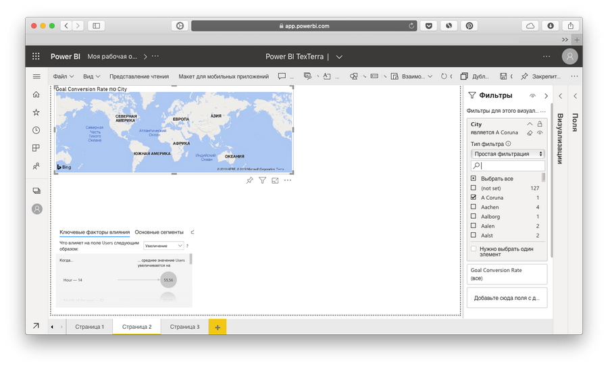Open Home in the left navigation
Viewport: 608px width, 368px height.
36,95
